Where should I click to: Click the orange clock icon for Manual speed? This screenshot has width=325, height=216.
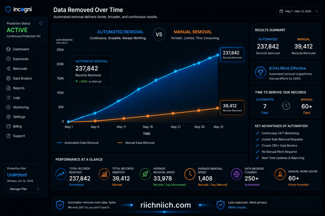click(190, 174)
